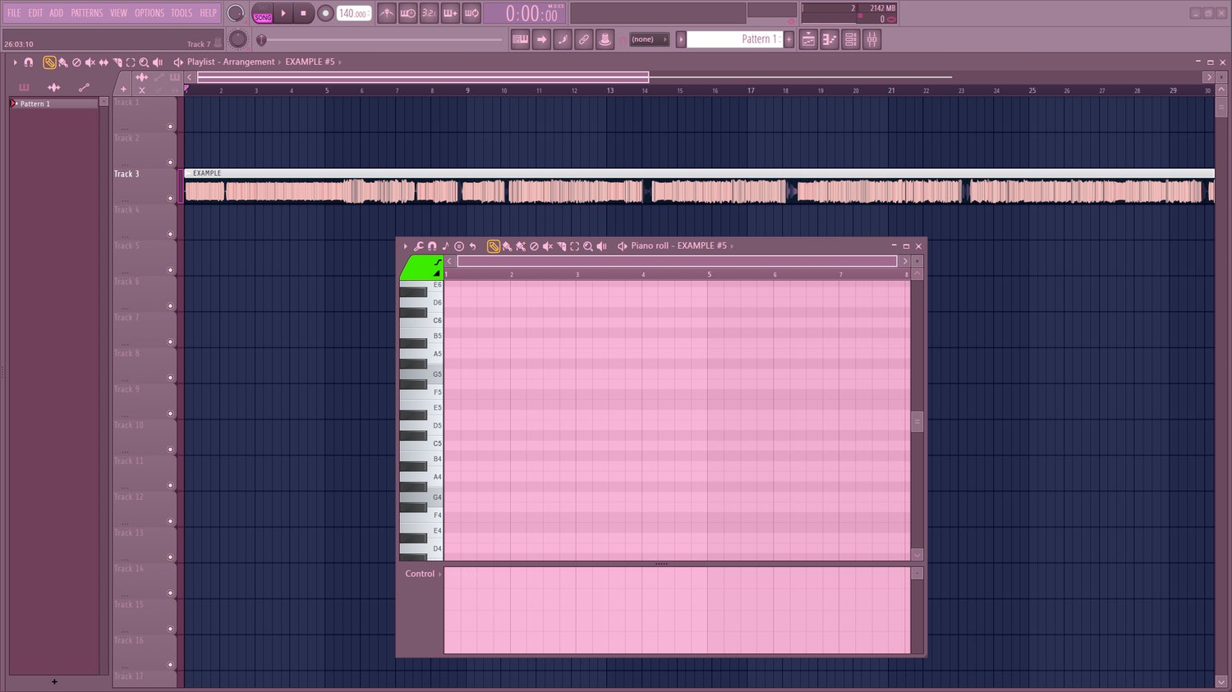Select the Playlist paint brush tool
This screenshot has width=1232, height=692.
pos(63,62)
